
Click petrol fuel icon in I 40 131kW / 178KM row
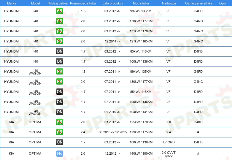pyautogui.click(x=59, y=31)
